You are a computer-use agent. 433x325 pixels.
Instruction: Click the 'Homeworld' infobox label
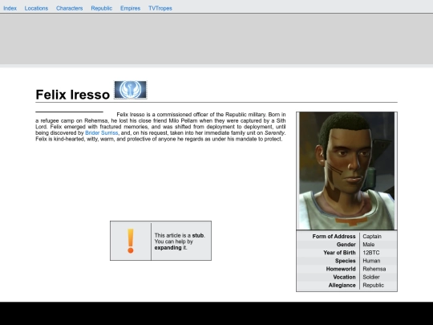(341, 269)
